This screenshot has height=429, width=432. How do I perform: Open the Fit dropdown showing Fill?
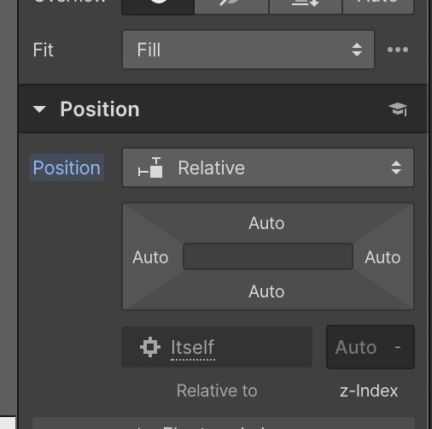point(248,50)
